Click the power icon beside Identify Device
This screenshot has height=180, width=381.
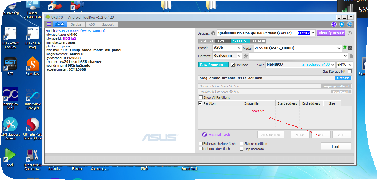[350, 33]
